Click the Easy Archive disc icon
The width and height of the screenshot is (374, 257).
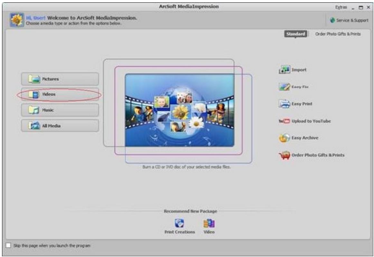[x=284, y=138]
